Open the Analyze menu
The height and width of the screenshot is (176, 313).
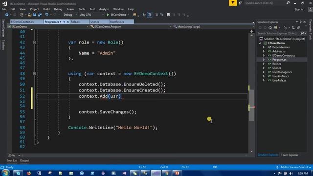tap(104, 9)
